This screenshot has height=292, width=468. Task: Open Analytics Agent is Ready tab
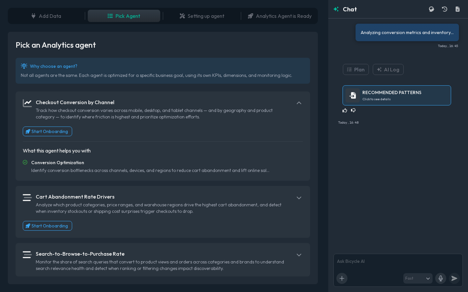coord(279,16)
